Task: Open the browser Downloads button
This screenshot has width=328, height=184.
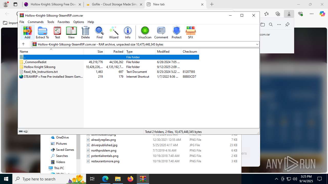Action: [289, 14]
